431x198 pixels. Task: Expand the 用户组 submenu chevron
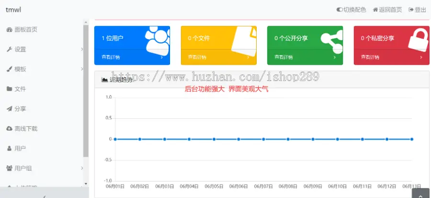(82, 168)
